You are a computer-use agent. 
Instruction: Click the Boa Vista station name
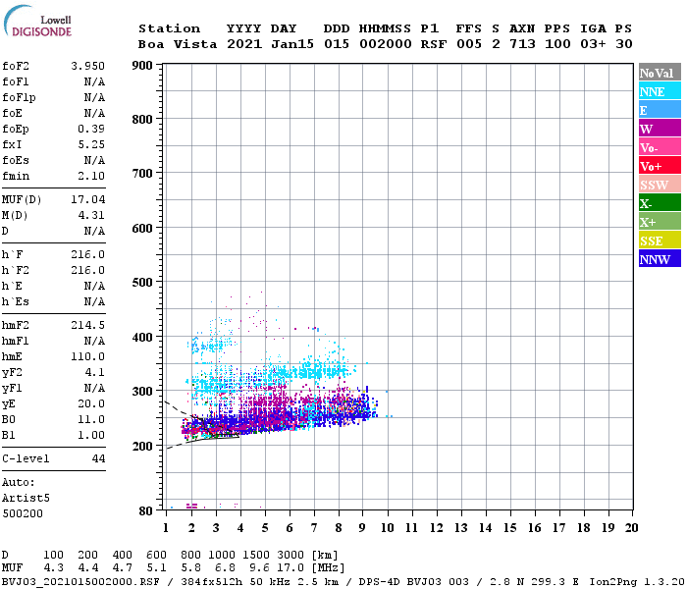178,44
